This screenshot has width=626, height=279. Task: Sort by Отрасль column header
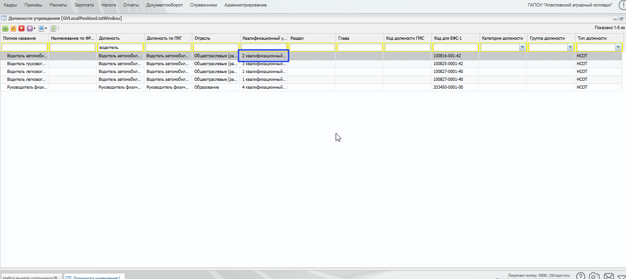tap(216, 38)
